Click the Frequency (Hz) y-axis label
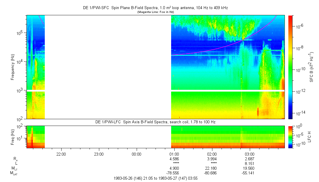Screen dimensions: 319x182 pos(13,67)
